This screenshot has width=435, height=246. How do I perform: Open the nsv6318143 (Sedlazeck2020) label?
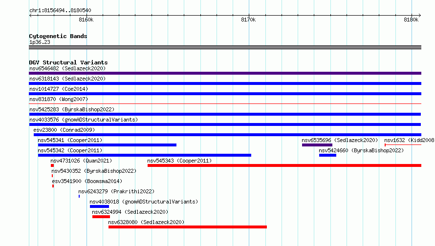(x=67, y=79)
